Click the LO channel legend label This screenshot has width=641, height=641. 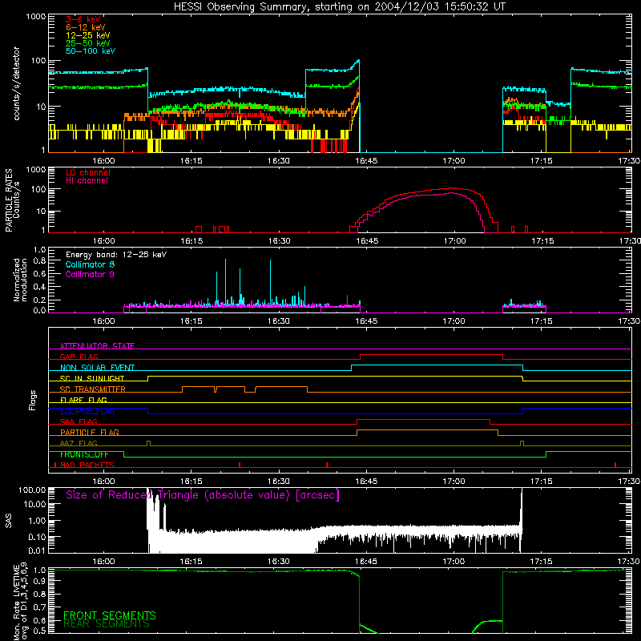pos(88,172)
